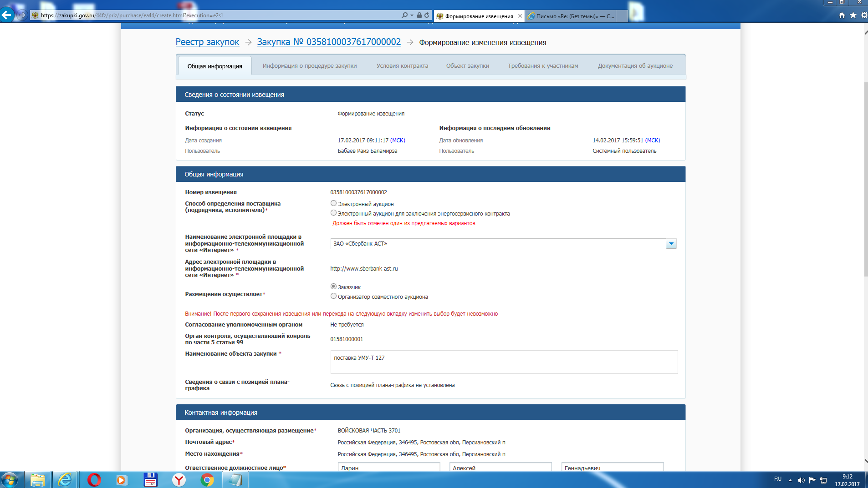Image resolution: width=868 pixels, height=488 pixels.
Task: Select the energy service contract auction option
Action: (x=333, y=213)
